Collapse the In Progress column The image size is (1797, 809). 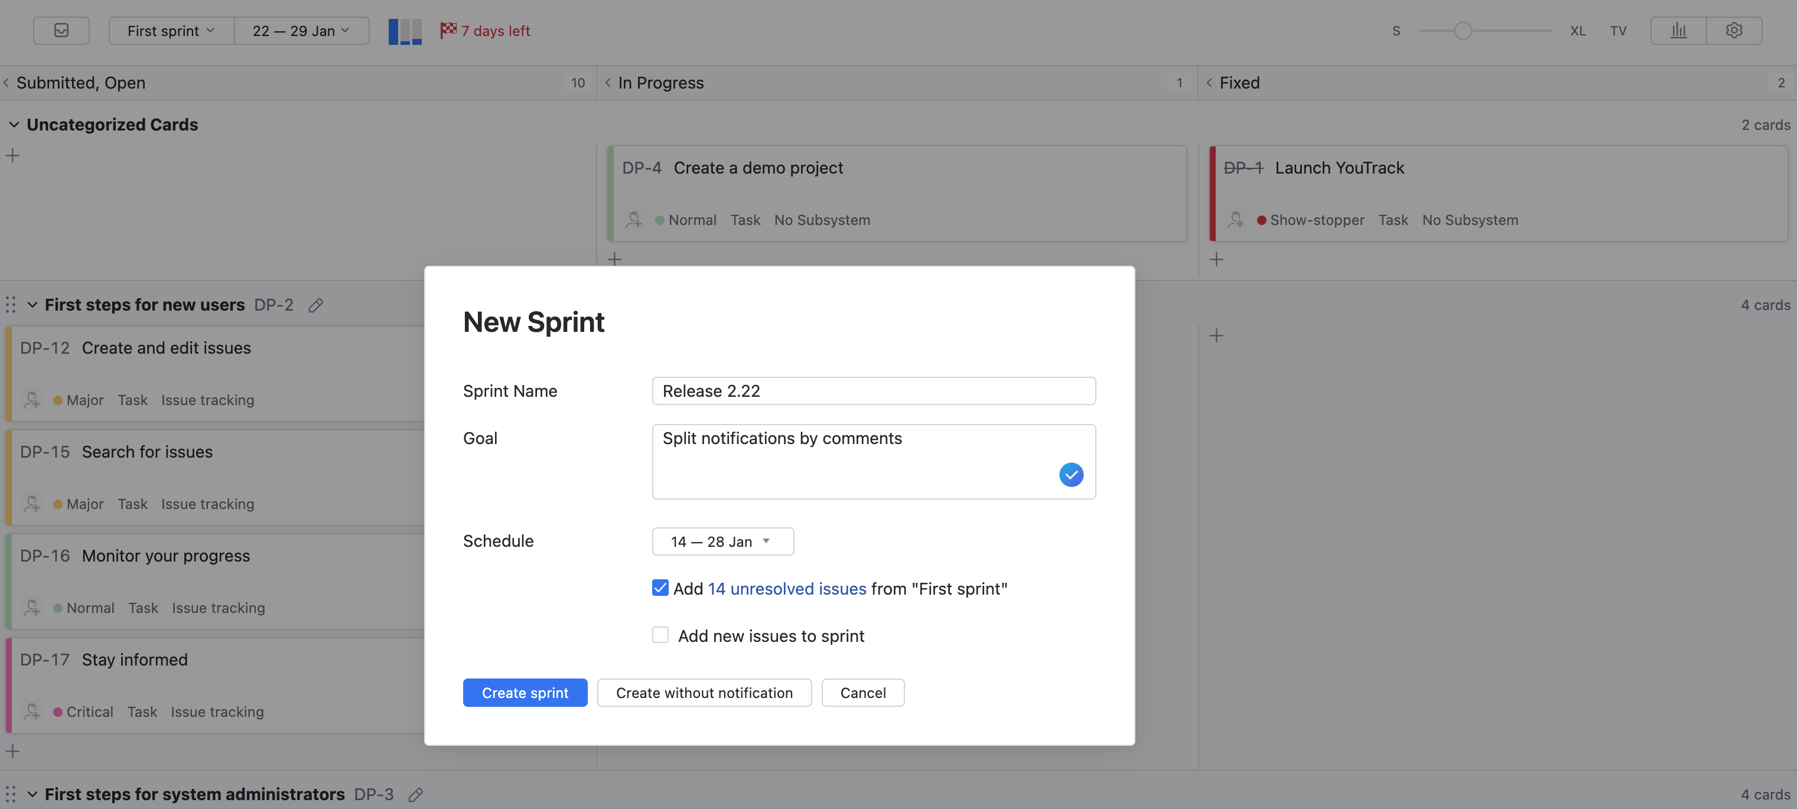click(608, 83)
